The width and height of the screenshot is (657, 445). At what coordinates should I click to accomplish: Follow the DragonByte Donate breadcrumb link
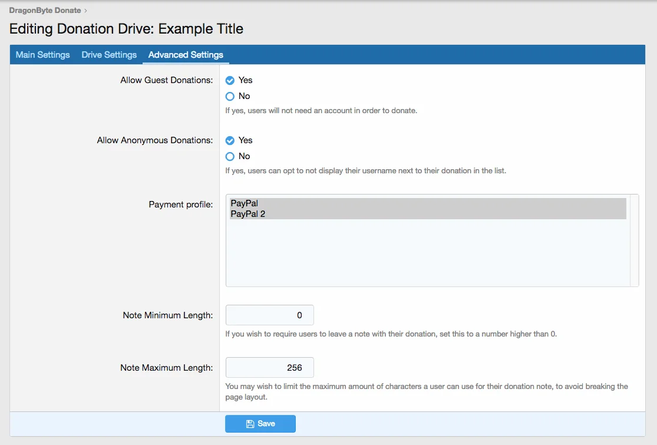(x=45, y=11)
